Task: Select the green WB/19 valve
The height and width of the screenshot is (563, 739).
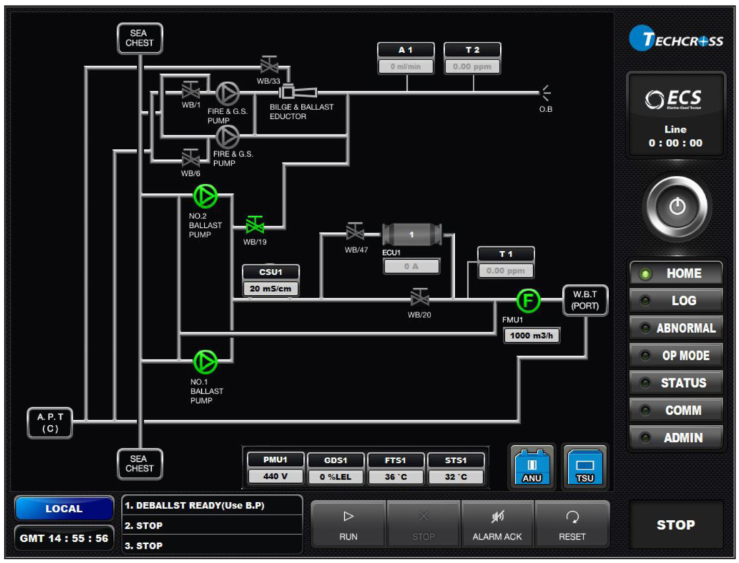Action: point(255,224)
